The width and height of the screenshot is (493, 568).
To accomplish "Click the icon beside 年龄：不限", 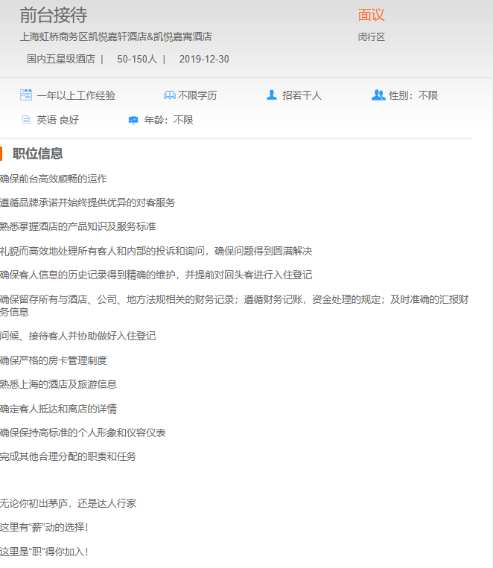I will click(133, 120).
